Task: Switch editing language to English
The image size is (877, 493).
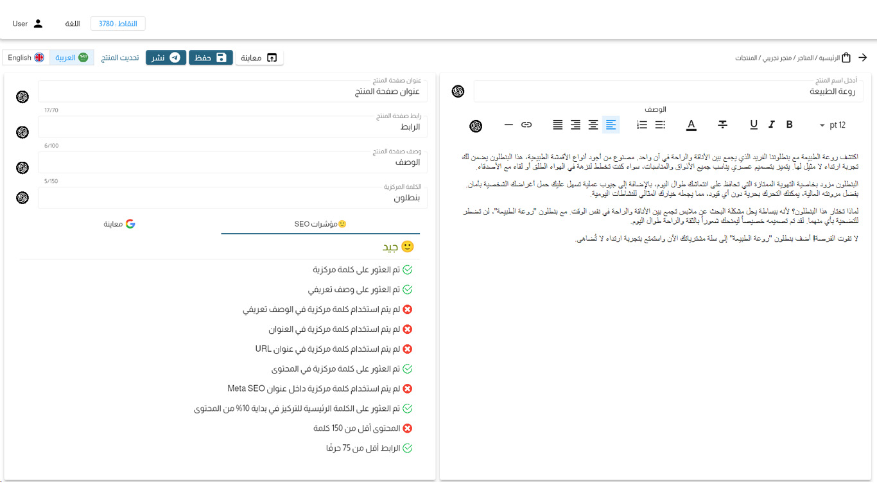Action: [26, 58]
